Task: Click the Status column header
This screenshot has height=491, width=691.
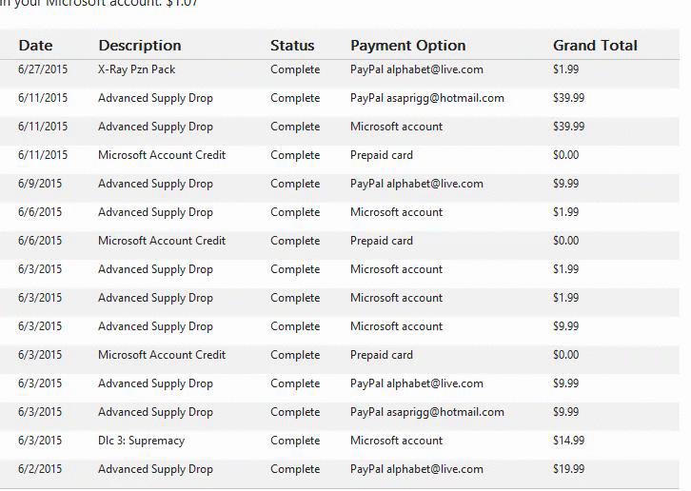Action: pyautogui.click(x=292, y=46)
